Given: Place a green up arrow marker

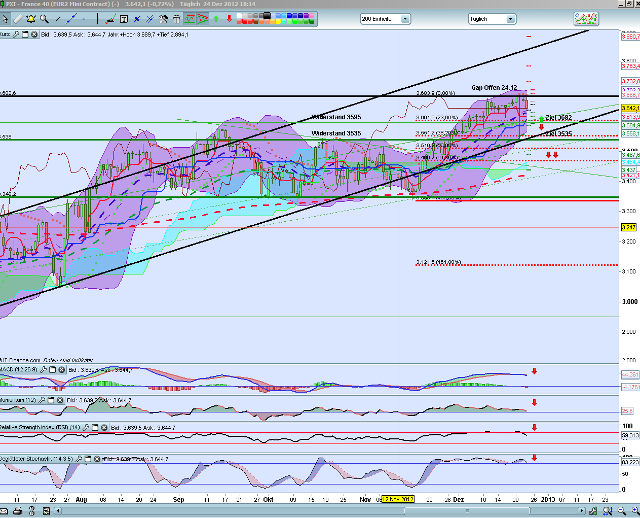Looking at the screenshot, I should point(216,19).
